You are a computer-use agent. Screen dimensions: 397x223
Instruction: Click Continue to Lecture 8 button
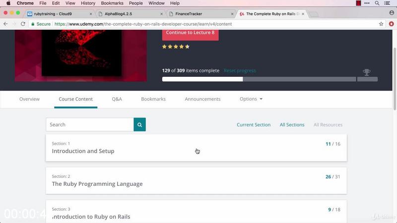[x=190, y=34]
